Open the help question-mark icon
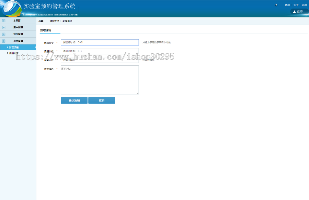This screenshot has width=309, height=200. (x=276, y=5)
